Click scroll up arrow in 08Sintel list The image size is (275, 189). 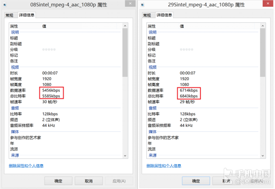tap(125, 26)
